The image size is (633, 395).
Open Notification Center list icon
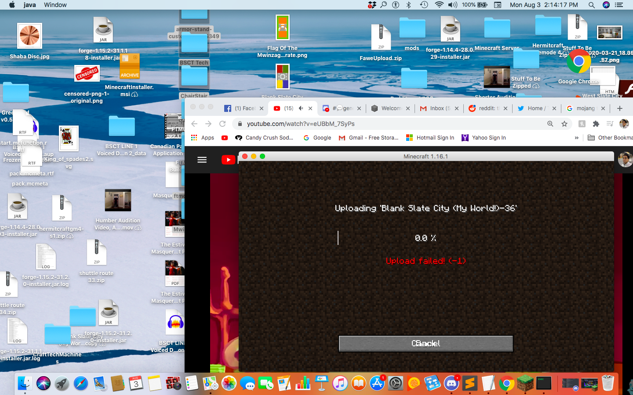pyautogui.click(x=619, y=5)
